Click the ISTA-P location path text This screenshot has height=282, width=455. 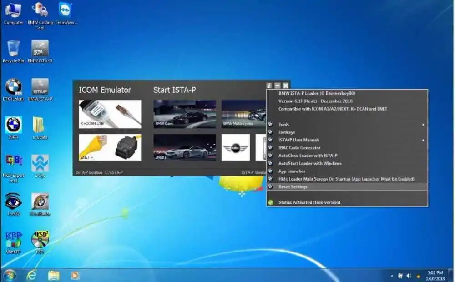pyautogui.click(x=99, y=173)
